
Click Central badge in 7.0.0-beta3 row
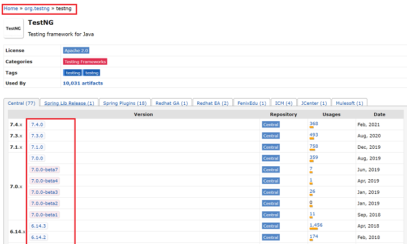click(271, 192)
